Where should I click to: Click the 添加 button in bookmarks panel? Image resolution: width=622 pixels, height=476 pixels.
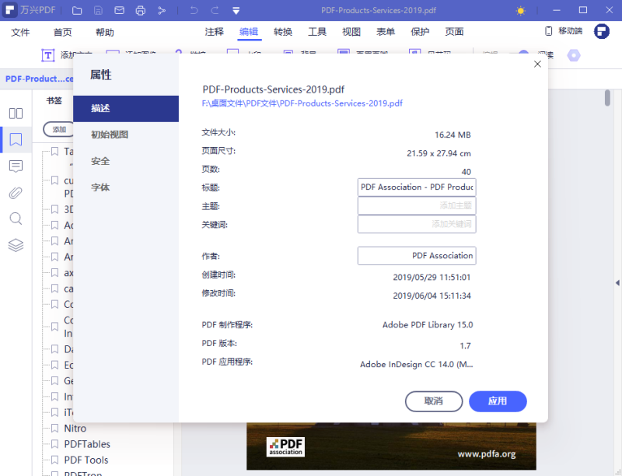[58, 129]
